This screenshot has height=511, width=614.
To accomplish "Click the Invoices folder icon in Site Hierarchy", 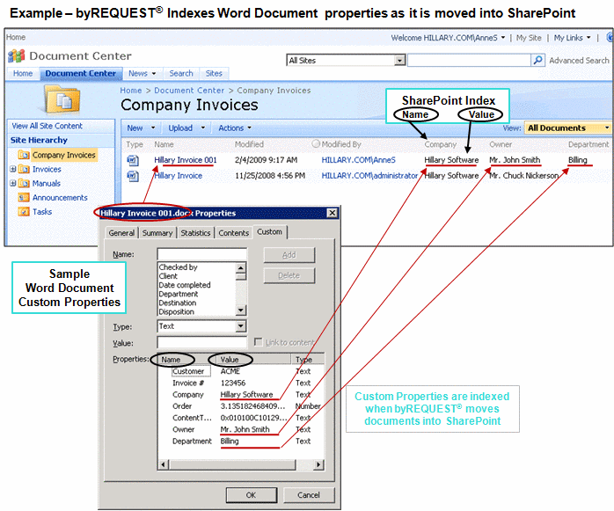I will coord(24,169).
